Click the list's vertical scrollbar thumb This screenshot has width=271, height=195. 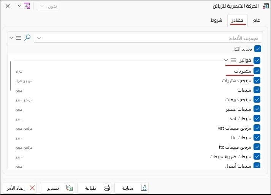click(11, 76)
